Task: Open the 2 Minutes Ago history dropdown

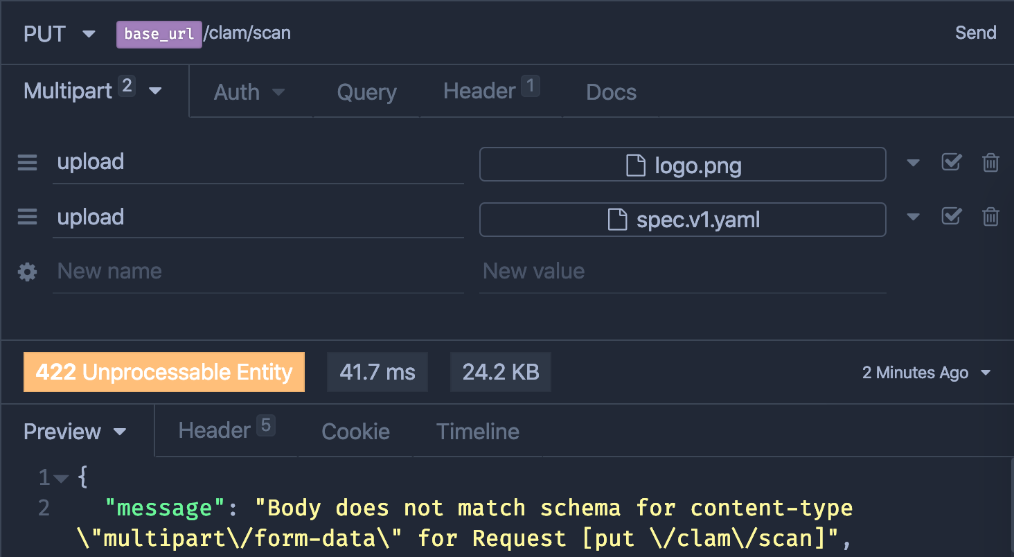Action: [x=926, y=373]
